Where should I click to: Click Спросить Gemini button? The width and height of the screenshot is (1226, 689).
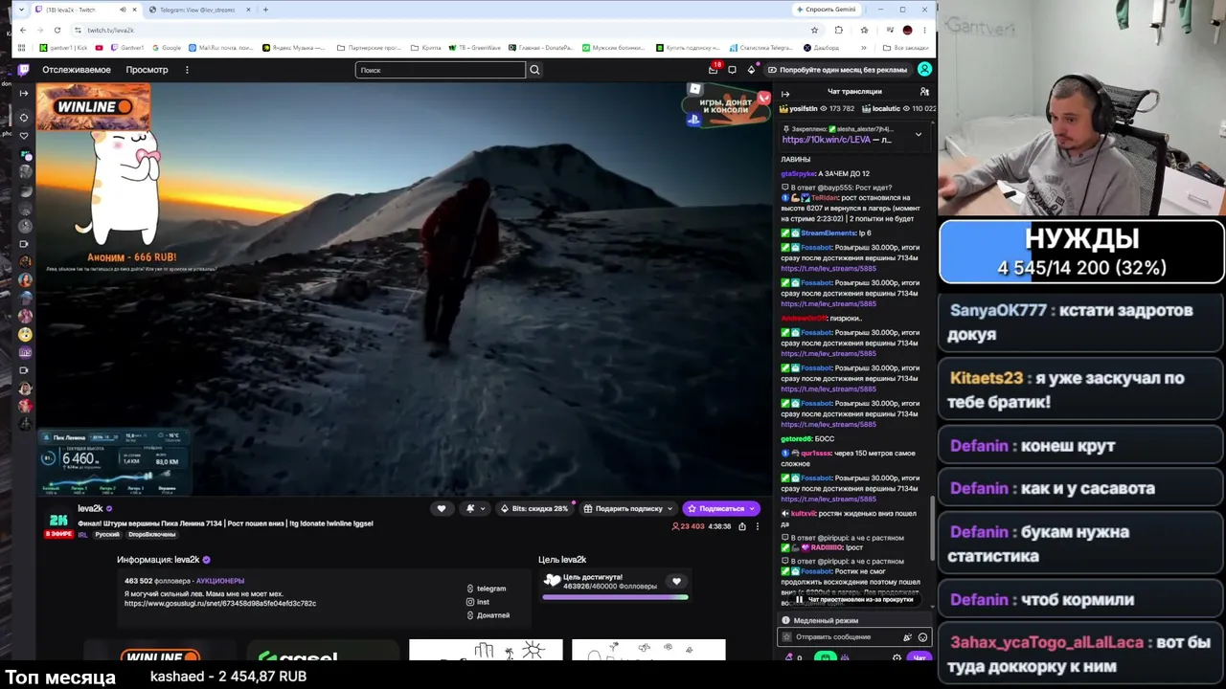click(x=826, y=10)
